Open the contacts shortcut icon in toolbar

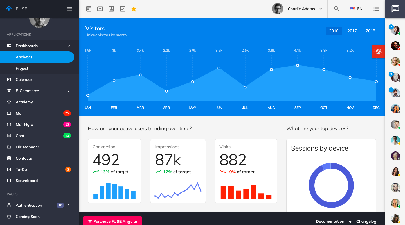point(111,9)
